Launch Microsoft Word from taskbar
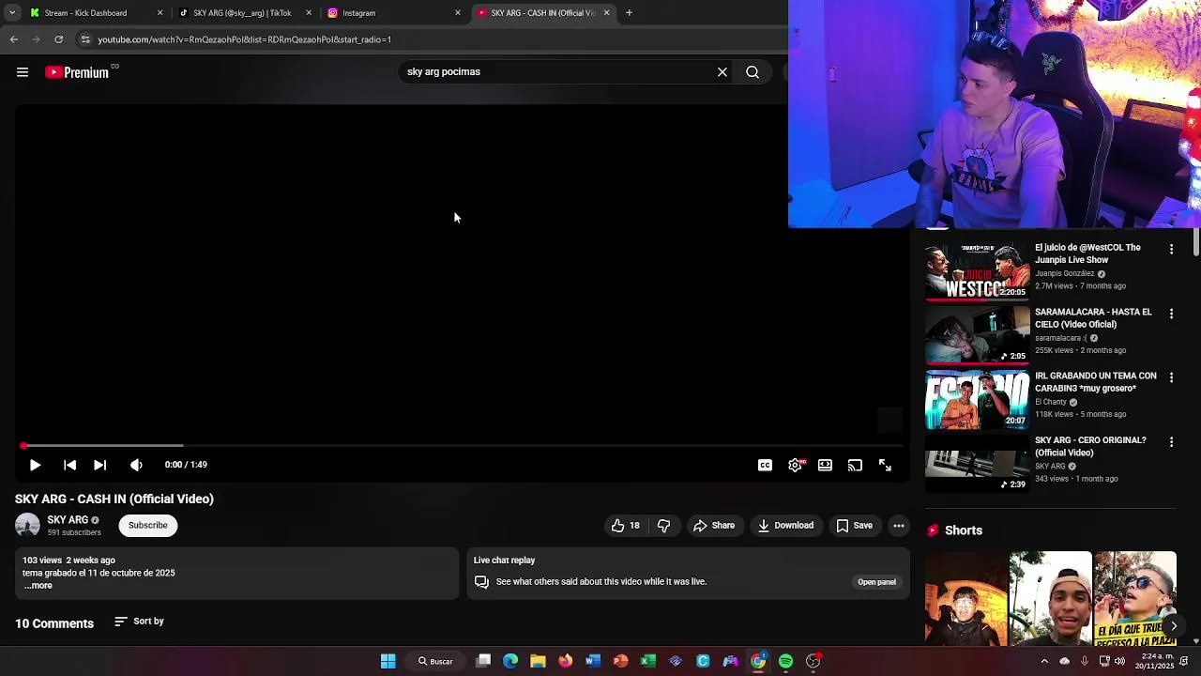Image resolution: width=1201 pixels, height=676 pixels. pyautogui.click(x=592, y=661)
